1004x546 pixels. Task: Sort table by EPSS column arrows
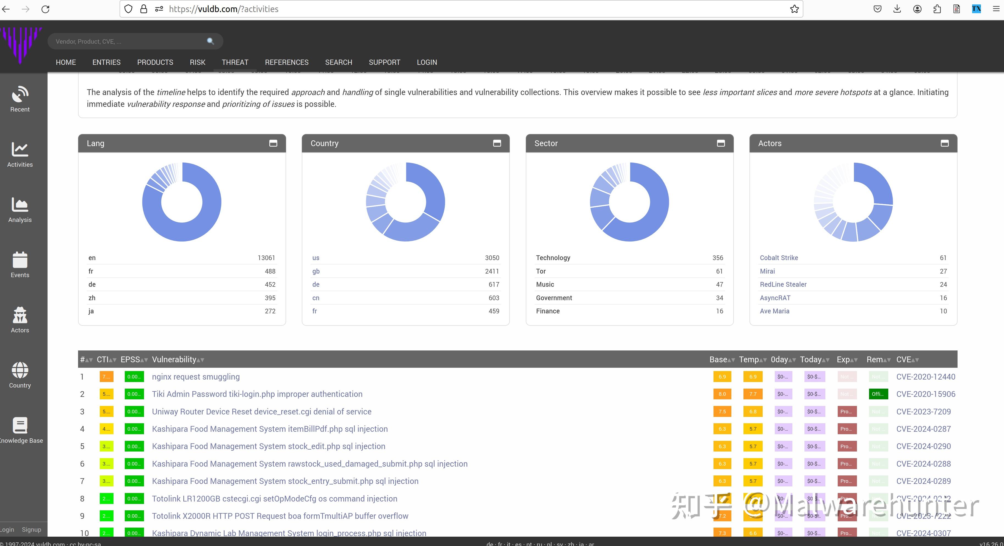pos(144,360)
